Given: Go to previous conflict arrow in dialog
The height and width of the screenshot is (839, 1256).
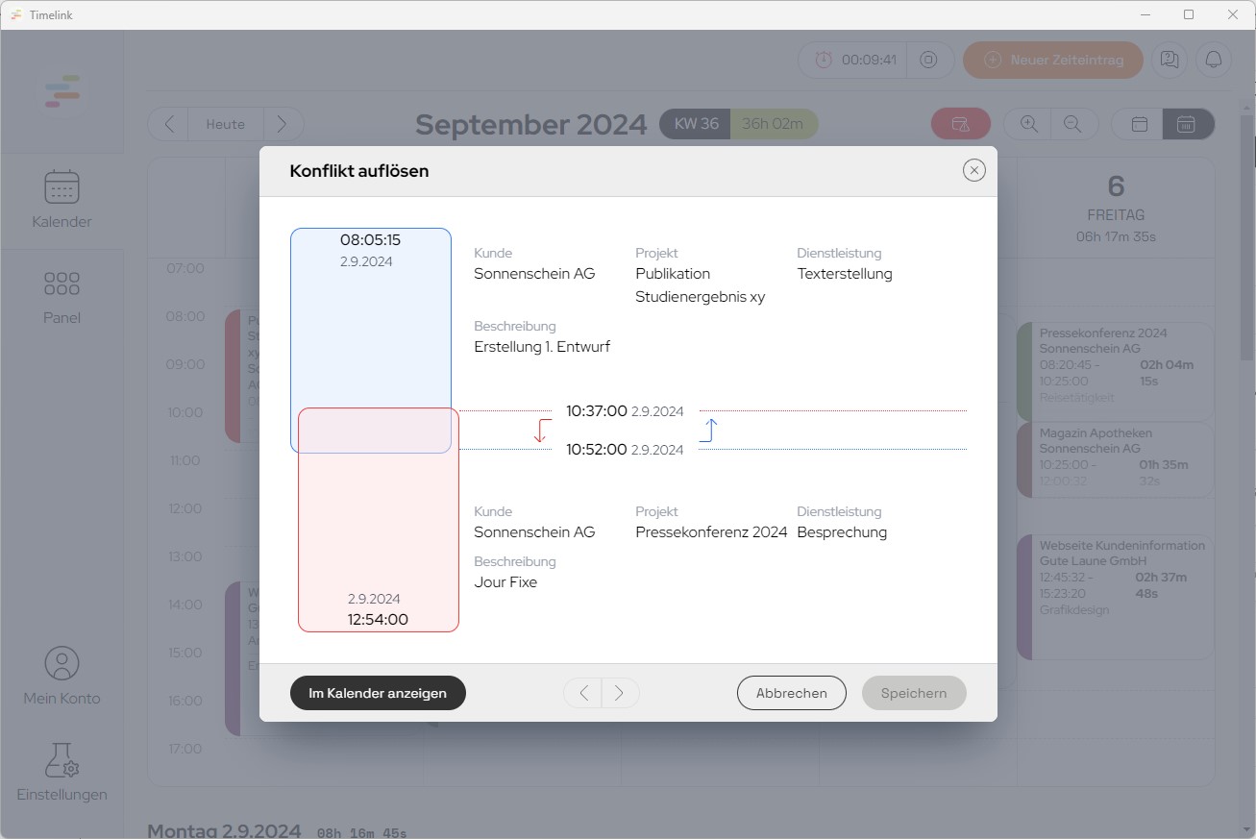Looking at the screenshot, I should click(582, 693).
